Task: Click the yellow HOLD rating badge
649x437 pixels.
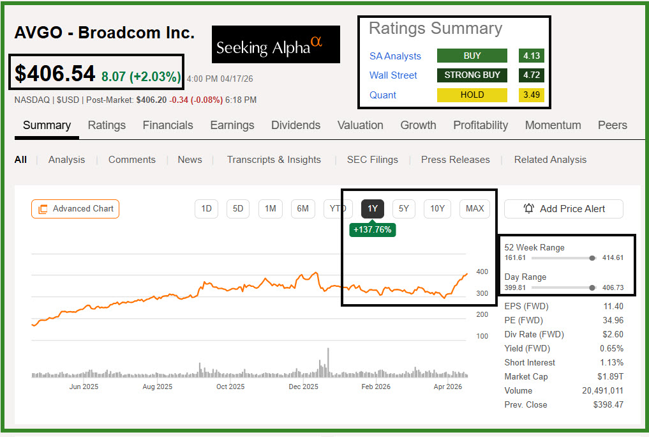Action: pos(472,95)
